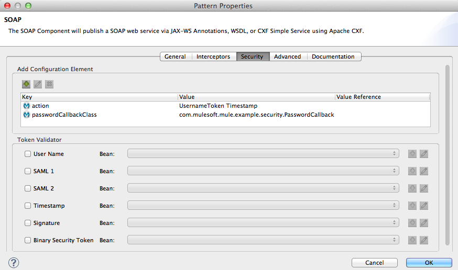Viewport: 458px width, 270px height.
Task: Click the add bean icon for Timestamp
Action: 412,206
